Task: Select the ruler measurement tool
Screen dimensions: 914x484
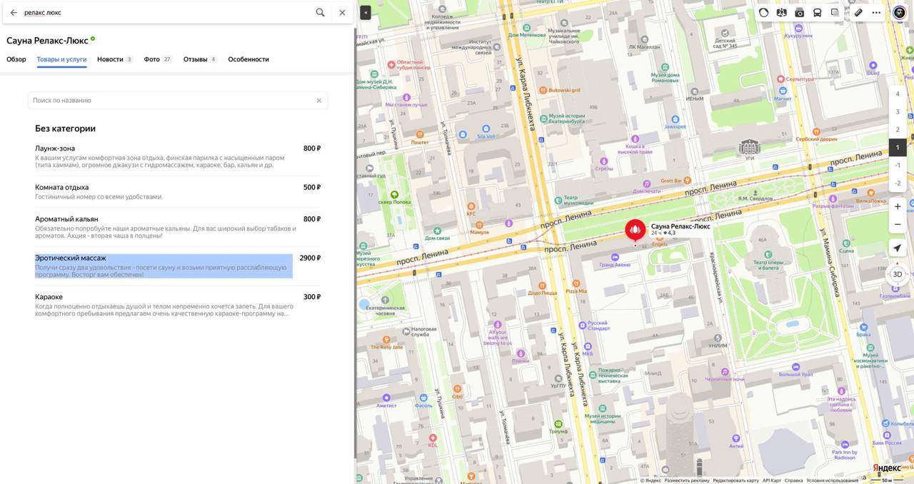Action: (x=858, y=12)
